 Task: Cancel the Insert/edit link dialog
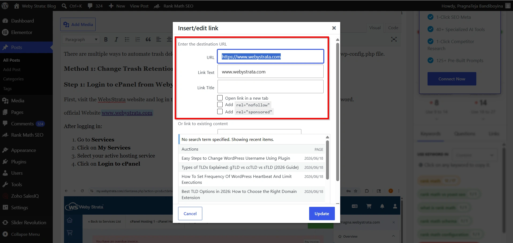(190, 214)
